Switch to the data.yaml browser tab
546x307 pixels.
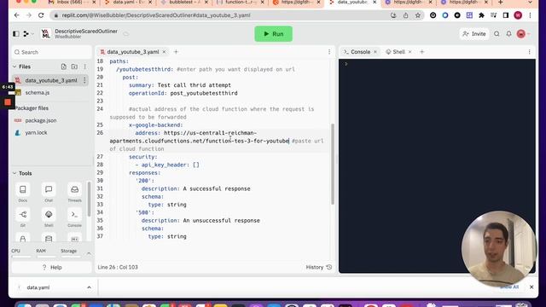click(x=128, y=3)
